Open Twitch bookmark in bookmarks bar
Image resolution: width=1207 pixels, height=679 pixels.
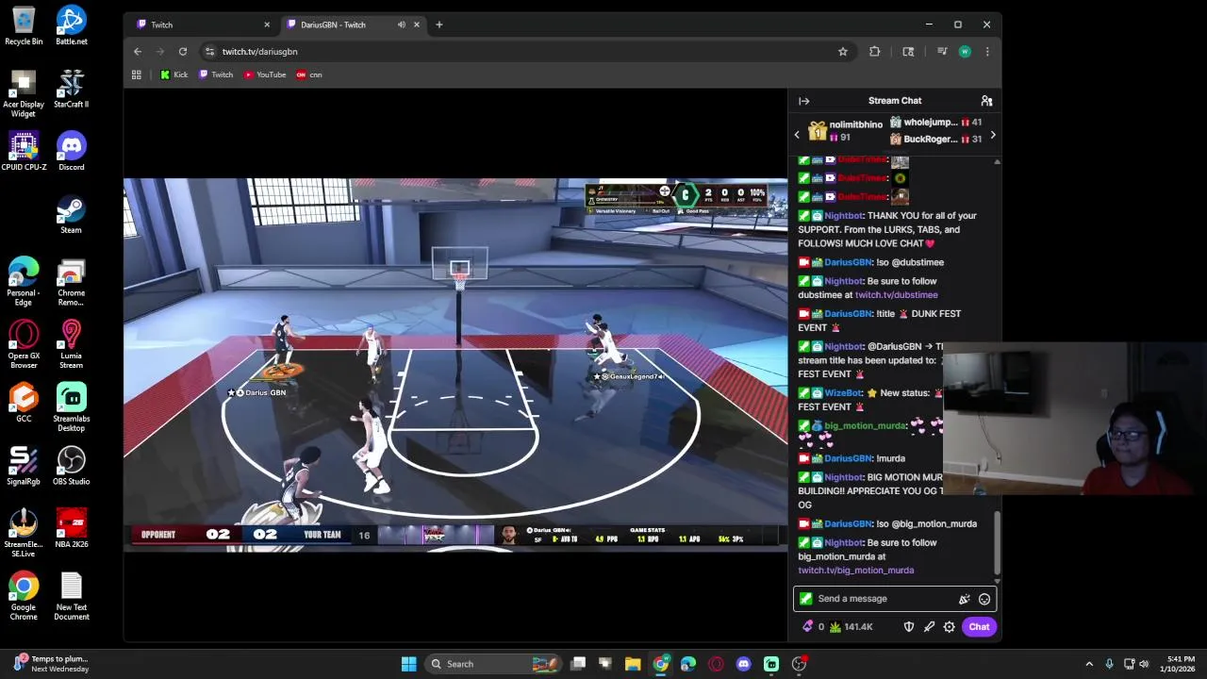click(x=216, y=75)
